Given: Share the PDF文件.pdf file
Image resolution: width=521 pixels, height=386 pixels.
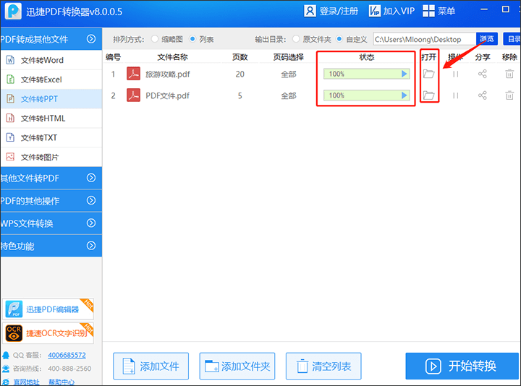Looking at the screenshot, I should pos(483,95).
